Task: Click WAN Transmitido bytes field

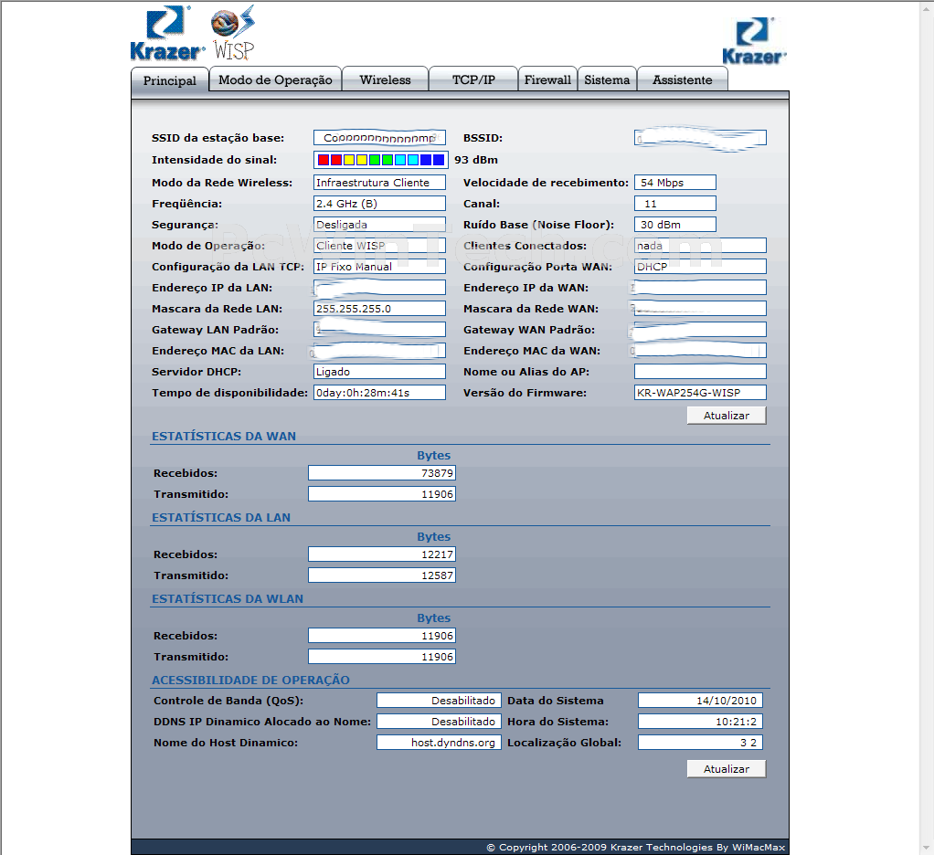Action: coord(382,493)
